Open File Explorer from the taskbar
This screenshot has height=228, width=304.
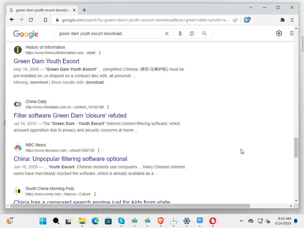pos(82,221)
